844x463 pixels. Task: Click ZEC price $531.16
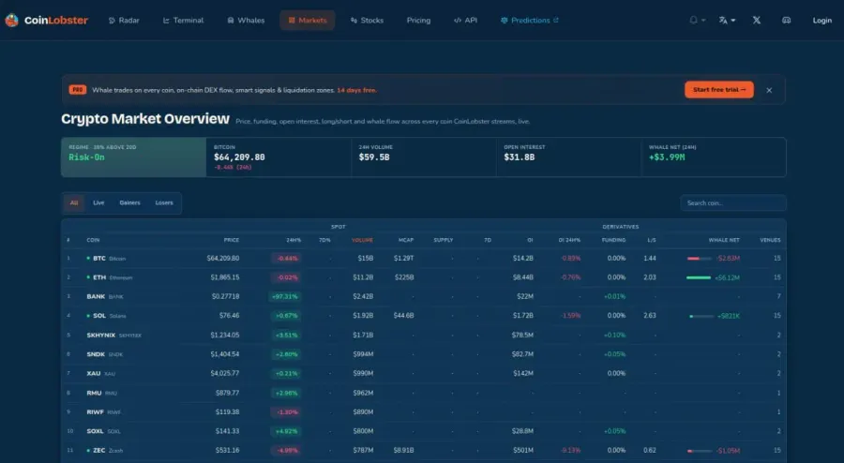coord(227,450)
